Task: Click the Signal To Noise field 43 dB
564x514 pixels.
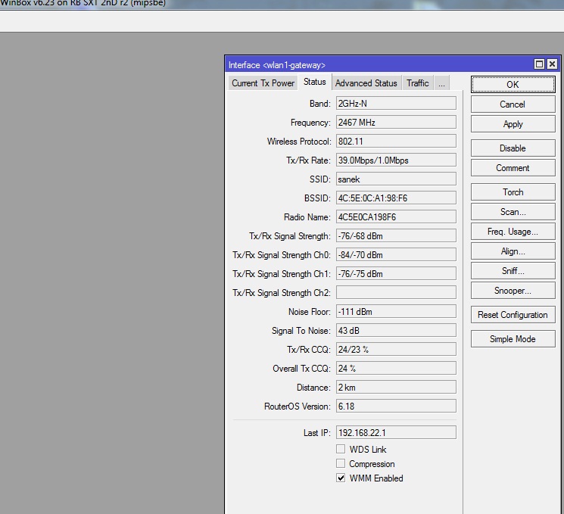Action: (396, 331)
